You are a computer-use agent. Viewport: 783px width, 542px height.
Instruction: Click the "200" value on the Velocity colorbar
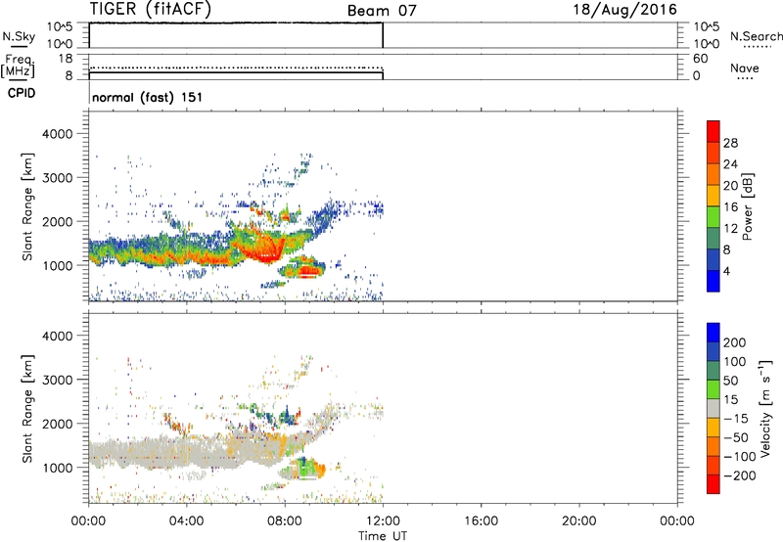[x=735, y=342]
